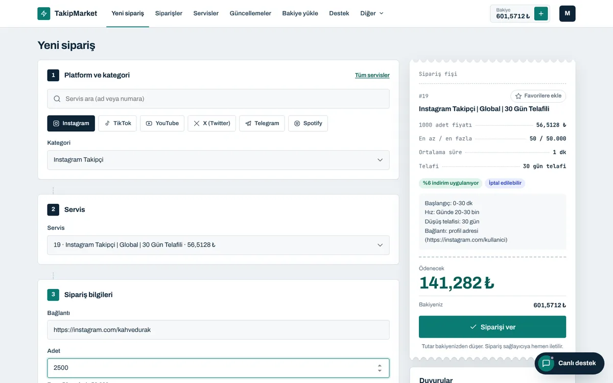This screenshot has width=613, height=383.
Task: Select the Telegram platform chip
Action: point(262,123)
